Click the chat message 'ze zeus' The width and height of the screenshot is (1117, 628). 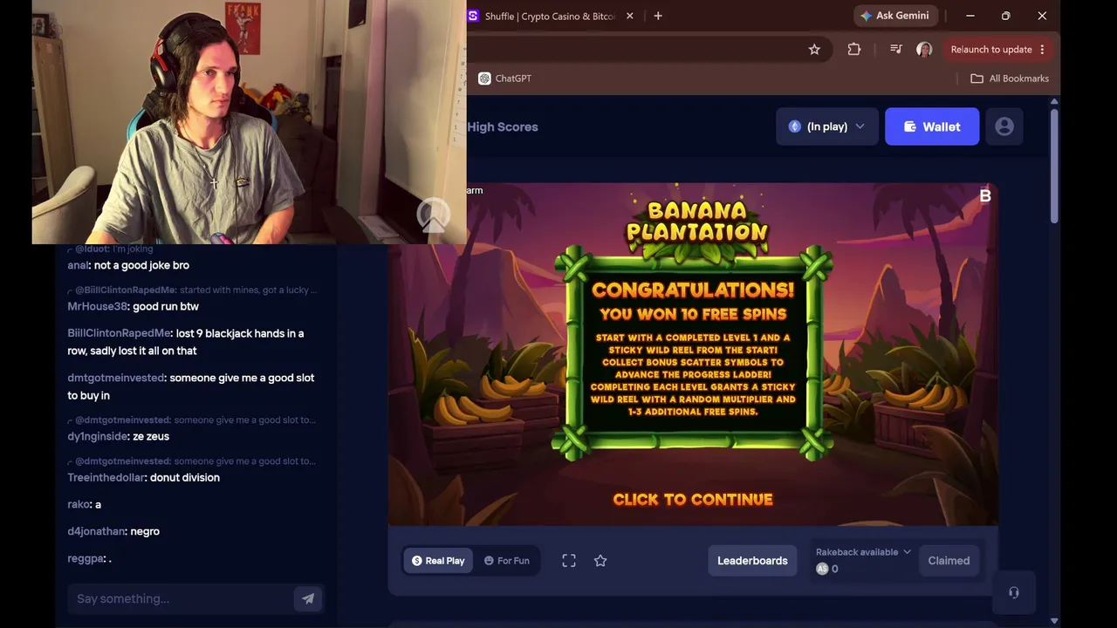151,436
